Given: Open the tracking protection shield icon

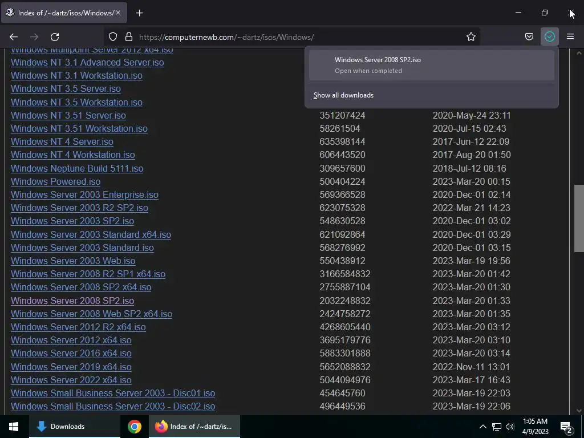Looking at the screenshot, I should coord(113,36).
